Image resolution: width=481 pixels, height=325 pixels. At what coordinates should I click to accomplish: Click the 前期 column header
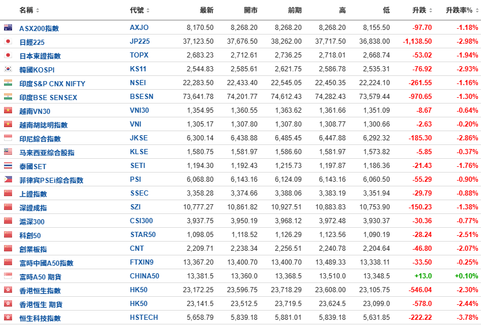click(295, 10)
